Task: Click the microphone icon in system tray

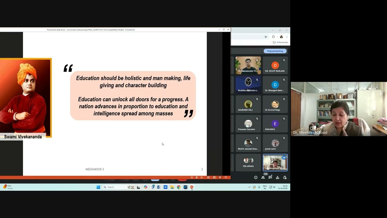Action: (259, 187)
